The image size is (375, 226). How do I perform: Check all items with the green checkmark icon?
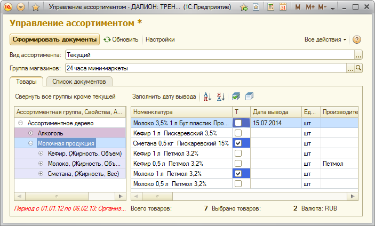[x=236, y=96]
